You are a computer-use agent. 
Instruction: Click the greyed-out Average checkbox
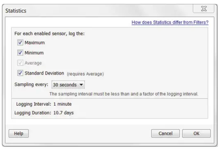(x=20, y=63)
